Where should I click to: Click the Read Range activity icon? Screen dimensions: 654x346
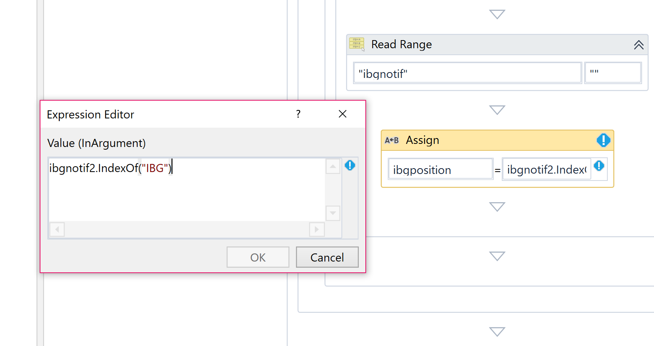click(356, 44)
